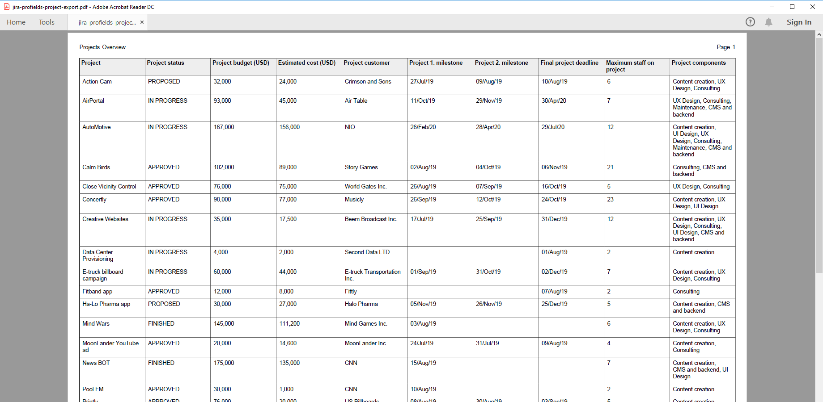Viewport: 823px width, 402px height.
Task: Click the scrollbar up arrow
Action: click(x=819, y=34)
